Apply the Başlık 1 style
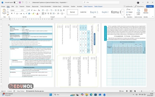 click(x=94, y=12)
